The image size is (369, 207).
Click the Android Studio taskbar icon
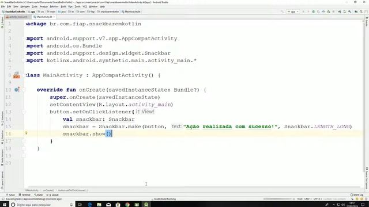point(146,205)
